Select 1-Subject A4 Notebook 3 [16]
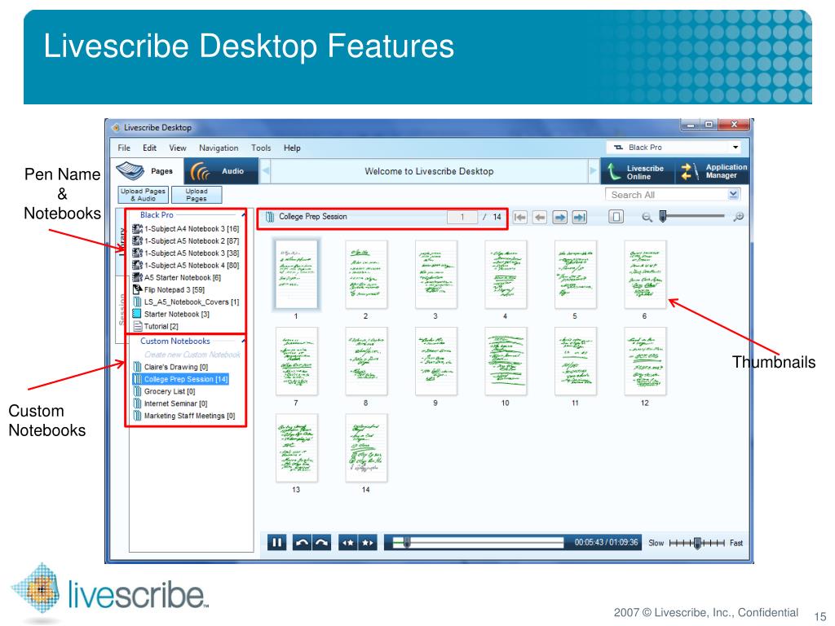Viewport: 835px width, 626px height. tap(186, 229)
